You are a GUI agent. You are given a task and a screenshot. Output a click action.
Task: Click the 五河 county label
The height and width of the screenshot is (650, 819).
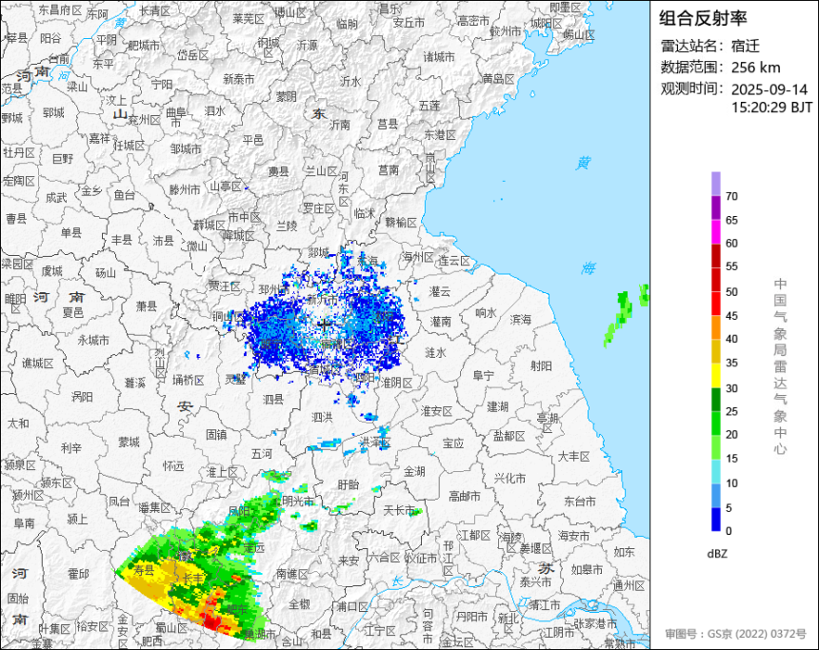point(262,454)
